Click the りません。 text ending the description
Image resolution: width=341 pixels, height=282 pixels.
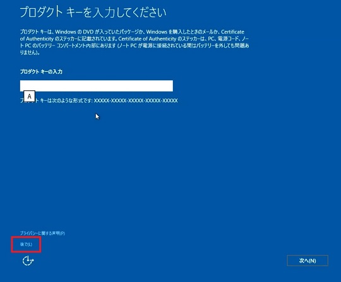tap(30, 52)
